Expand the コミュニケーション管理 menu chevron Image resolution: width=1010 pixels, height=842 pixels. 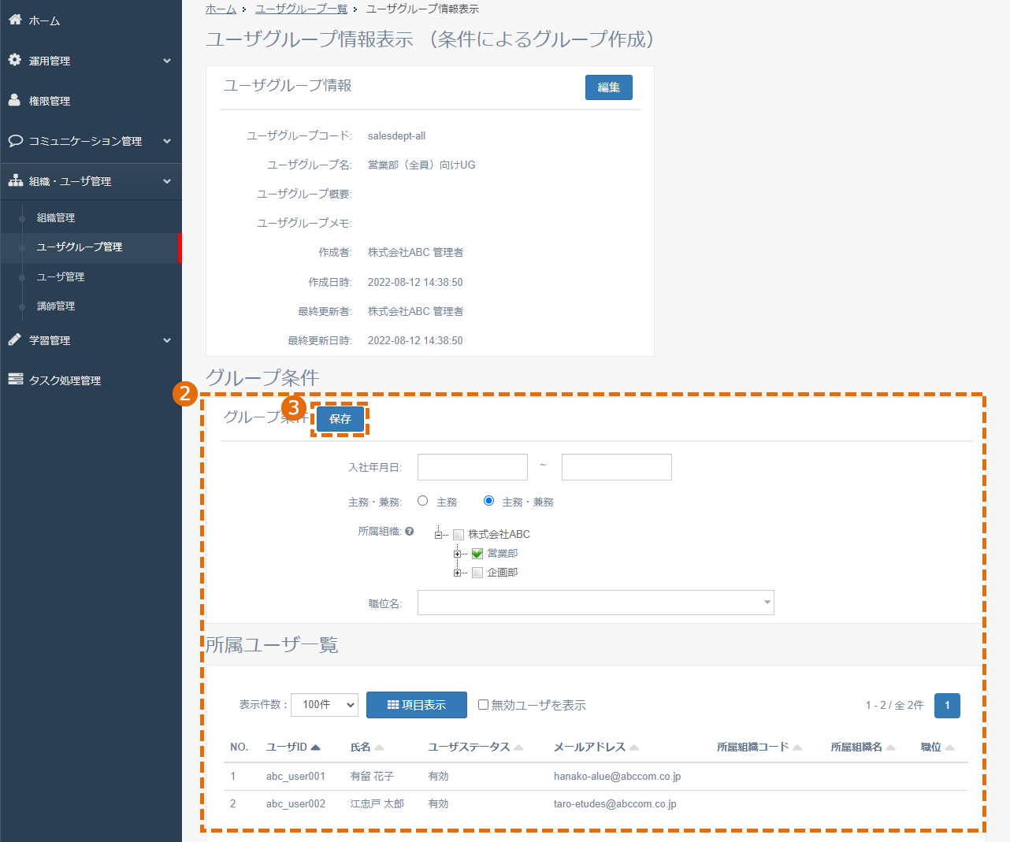point(167,141)
